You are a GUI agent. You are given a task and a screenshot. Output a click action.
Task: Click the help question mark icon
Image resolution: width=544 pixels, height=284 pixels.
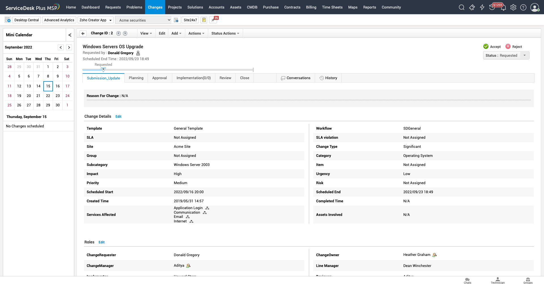click(523, 7)
